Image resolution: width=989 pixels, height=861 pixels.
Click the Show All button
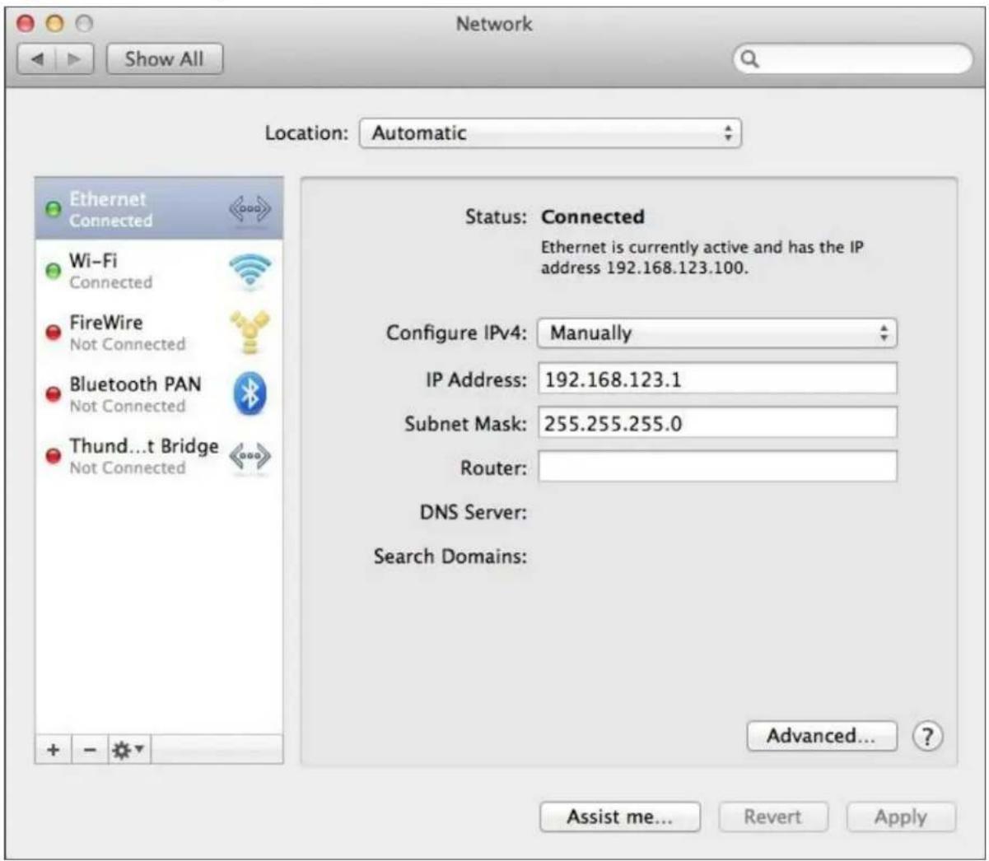[x=165, y=59]
